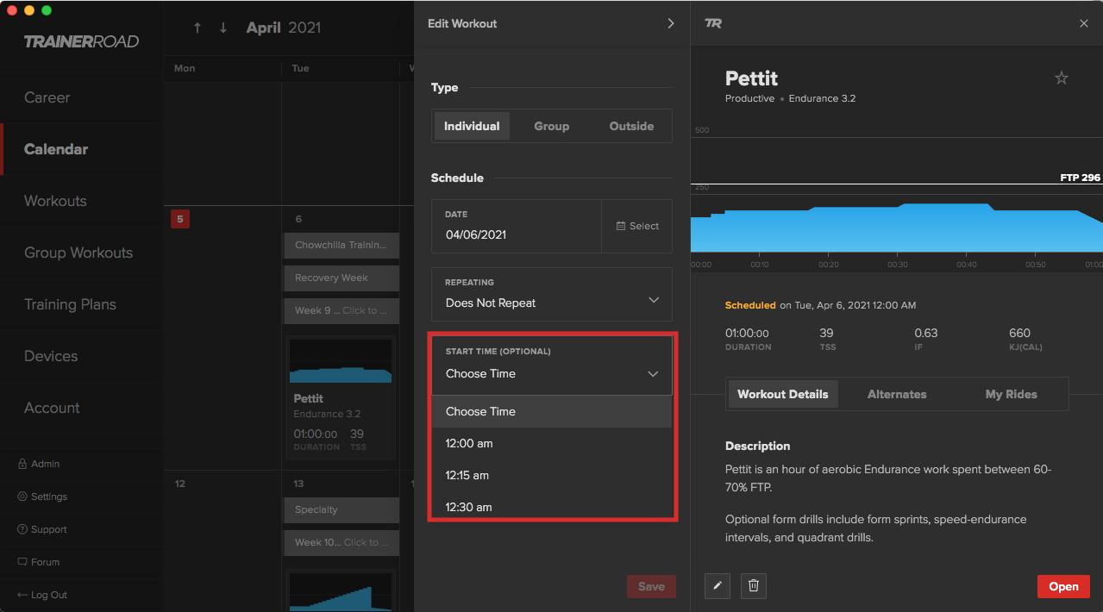The image size is (1103, 612).
Task: Edit workout using the pencil icon
Action: (x=718, y=586)
